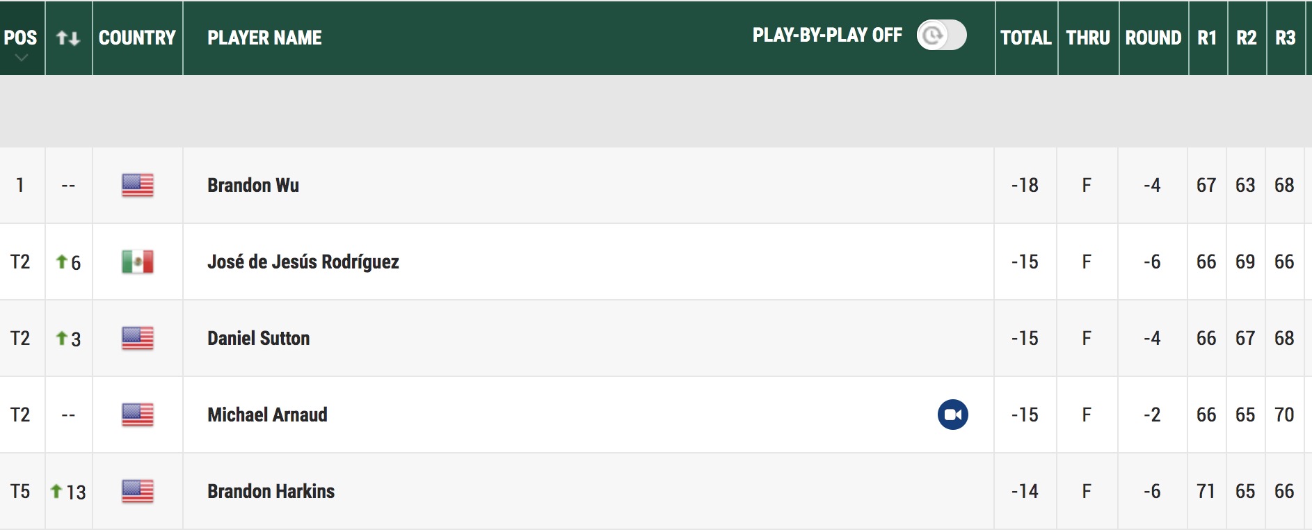Sort by the THRU column header
The width and height of the screenshot is (1312, 530).
point(1088,38)
